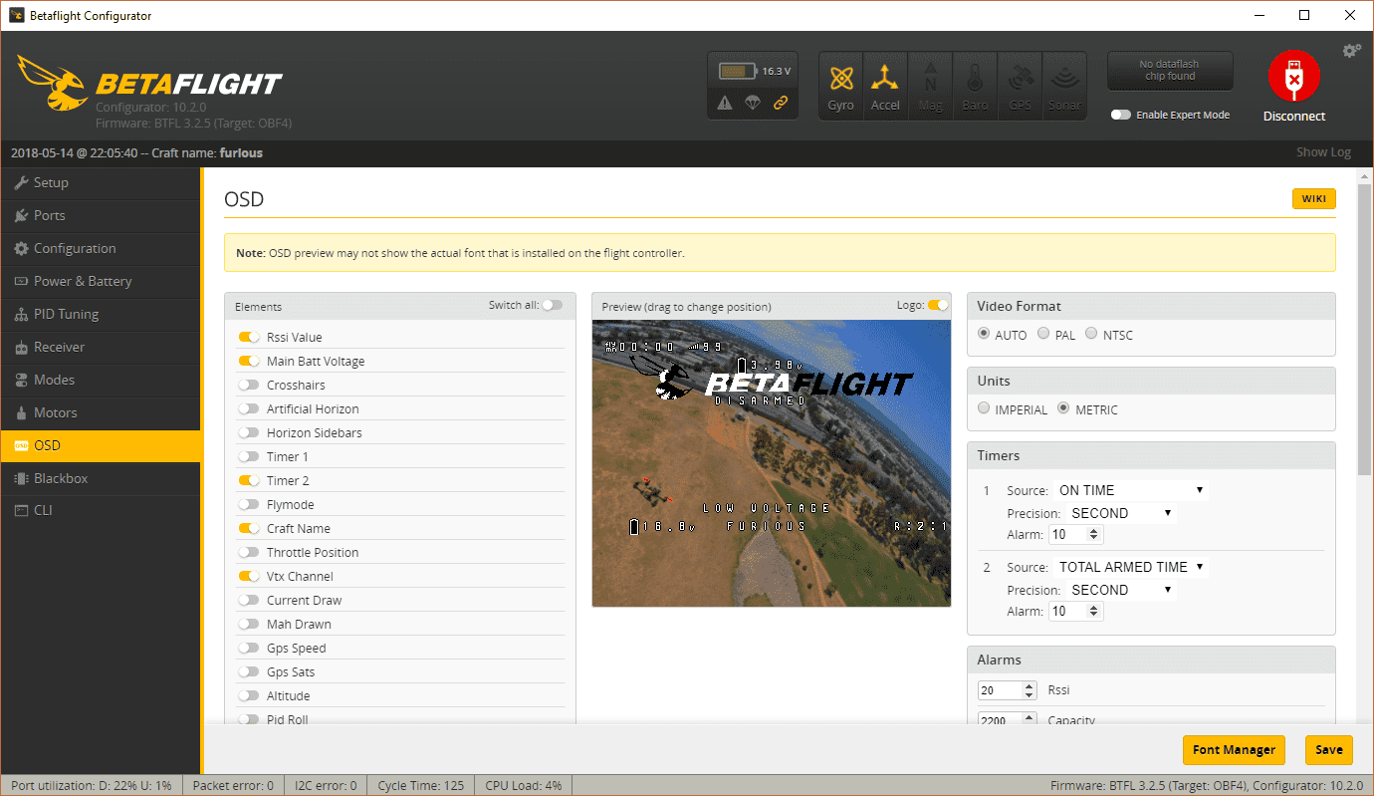Click the GPS sensor icon
1374x796 pixels.
tap(1020, 86)
